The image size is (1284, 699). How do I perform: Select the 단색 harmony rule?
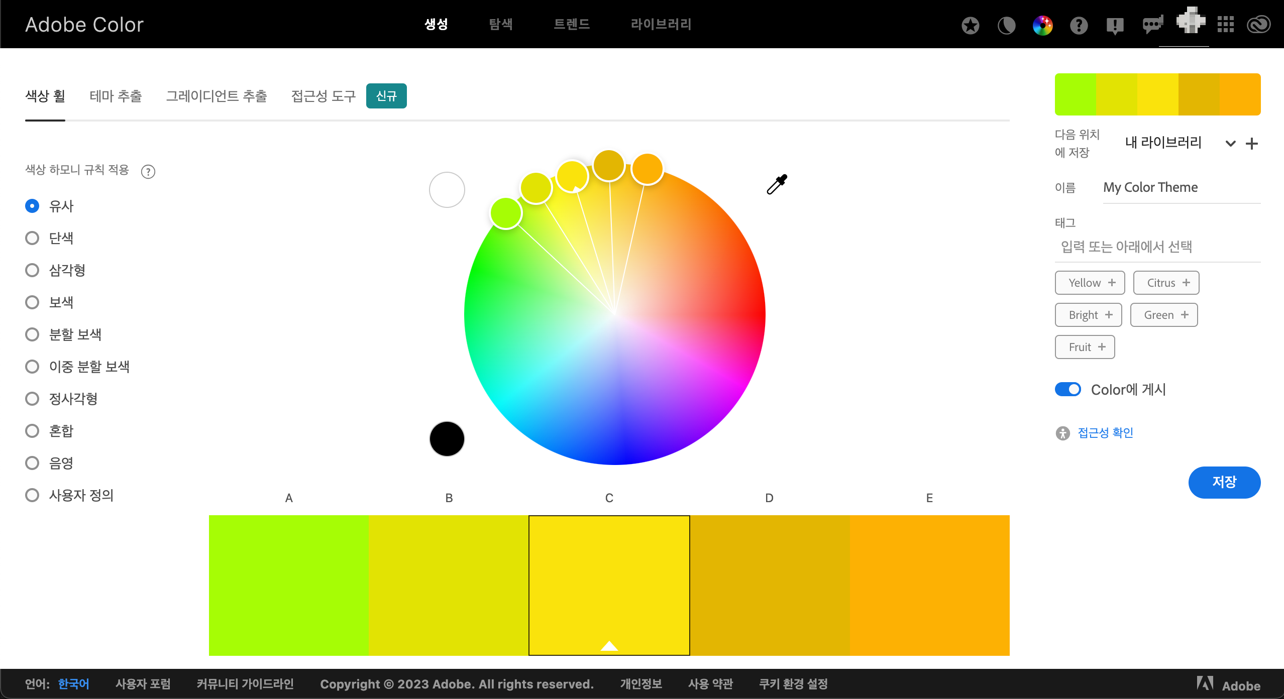(x=32, y=238)
